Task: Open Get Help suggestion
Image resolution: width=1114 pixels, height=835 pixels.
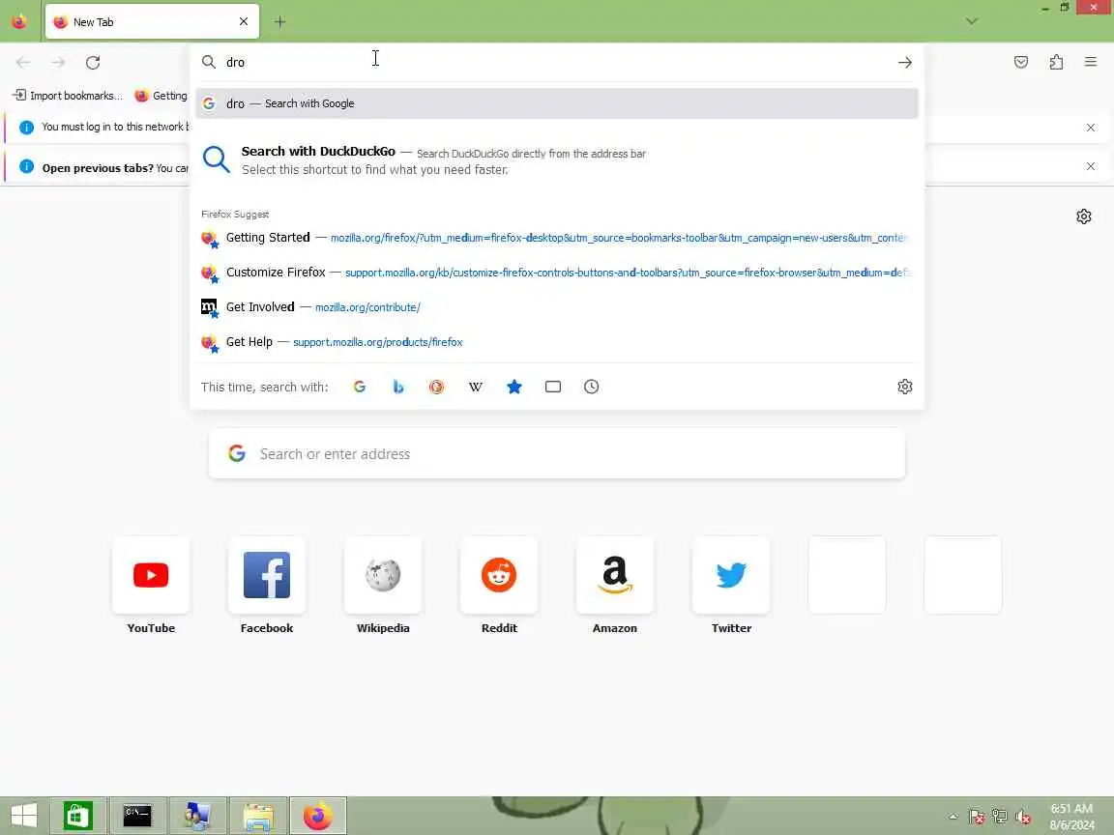Action: (557, 342)
